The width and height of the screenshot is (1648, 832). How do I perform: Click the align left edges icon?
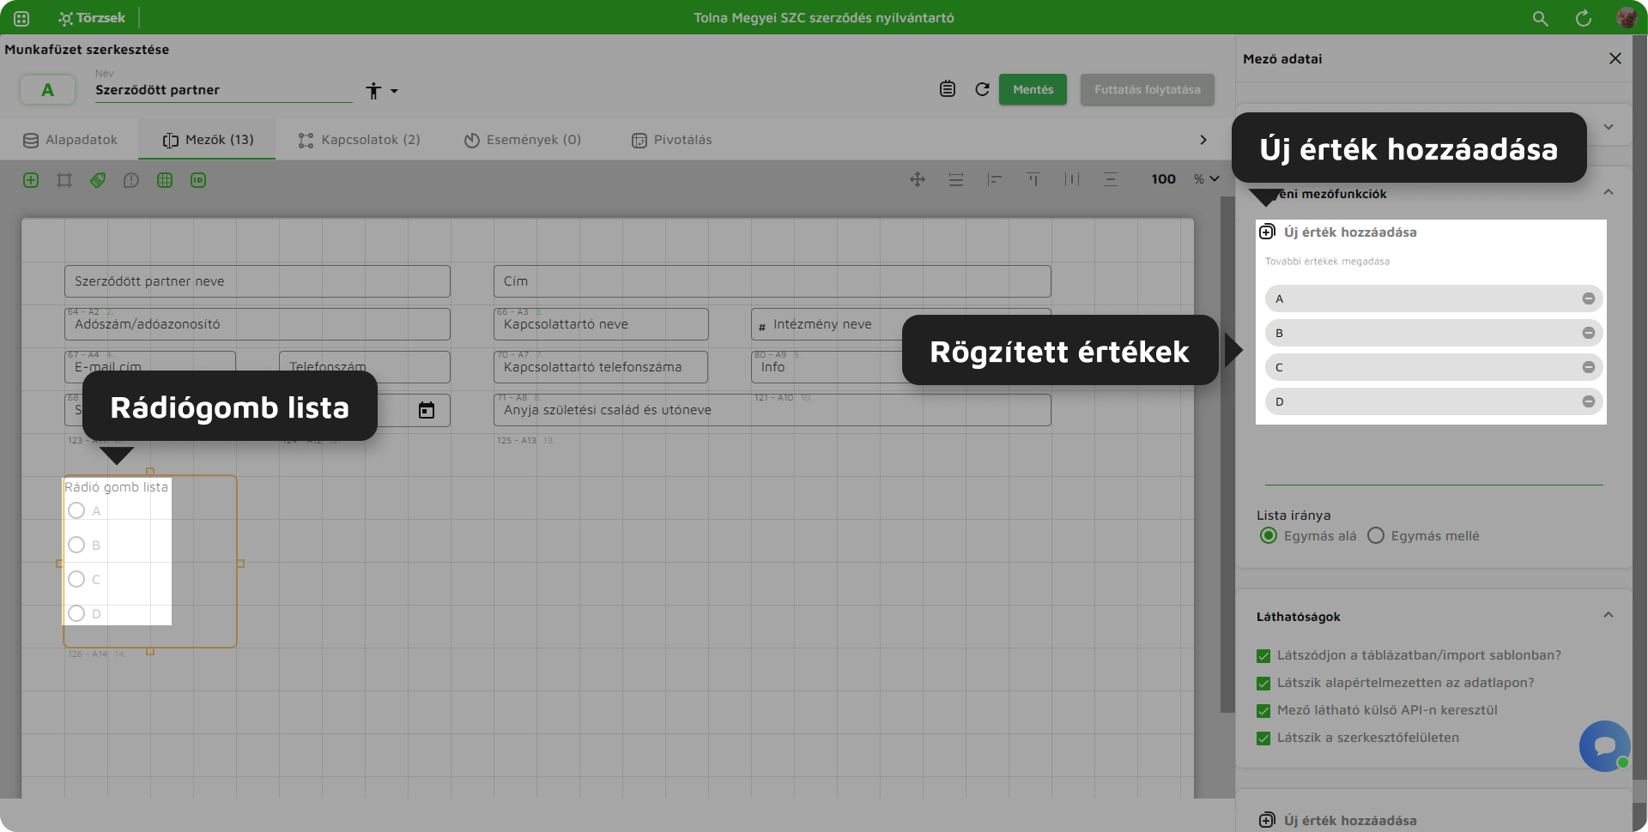(x=995, y=179)
